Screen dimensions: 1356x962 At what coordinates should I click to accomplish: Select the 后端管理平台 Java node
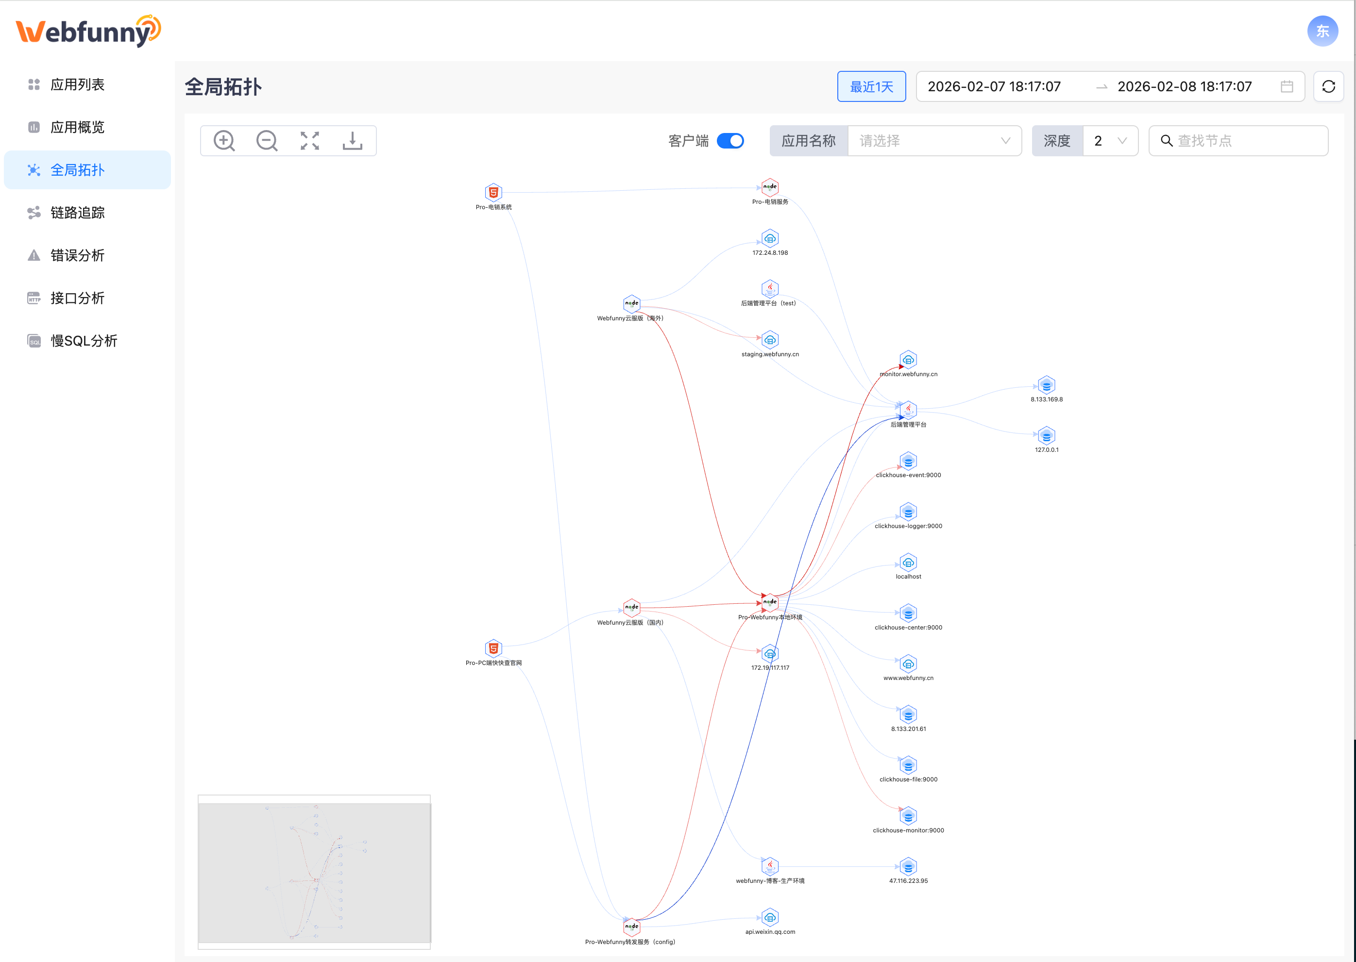coord(908,409)
